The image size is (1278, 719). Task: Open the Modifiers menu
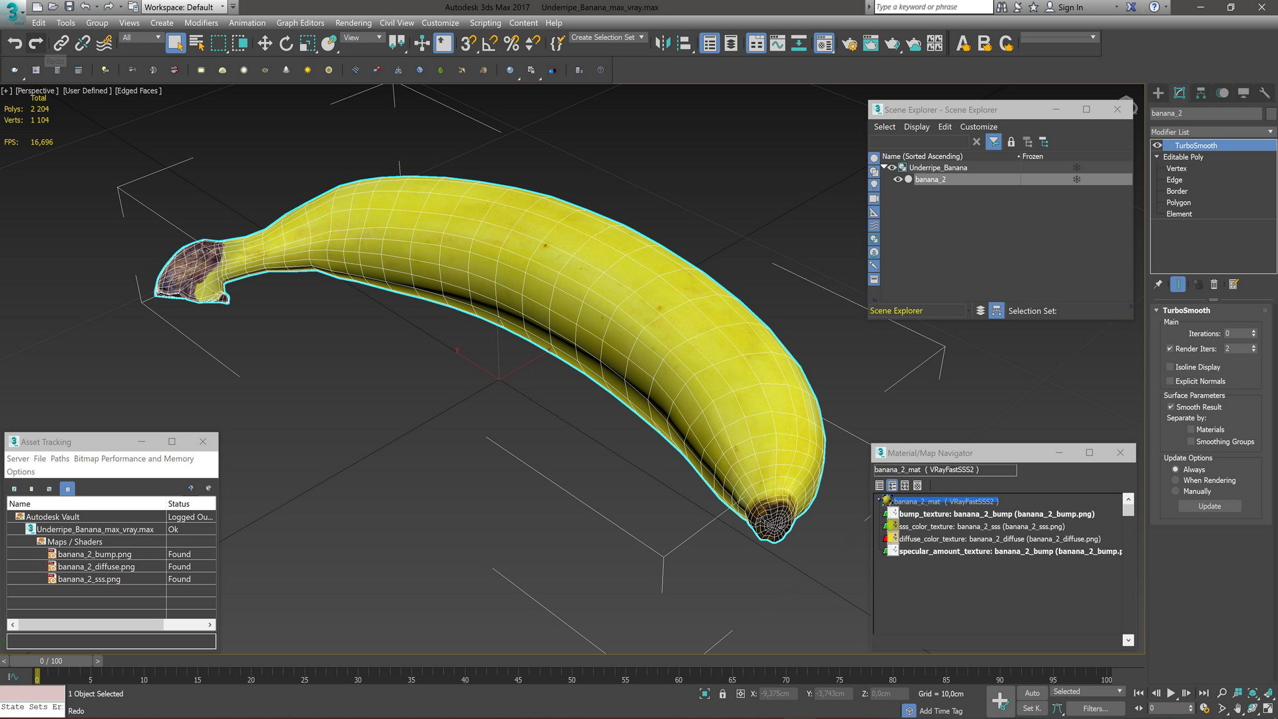point(201,23)
